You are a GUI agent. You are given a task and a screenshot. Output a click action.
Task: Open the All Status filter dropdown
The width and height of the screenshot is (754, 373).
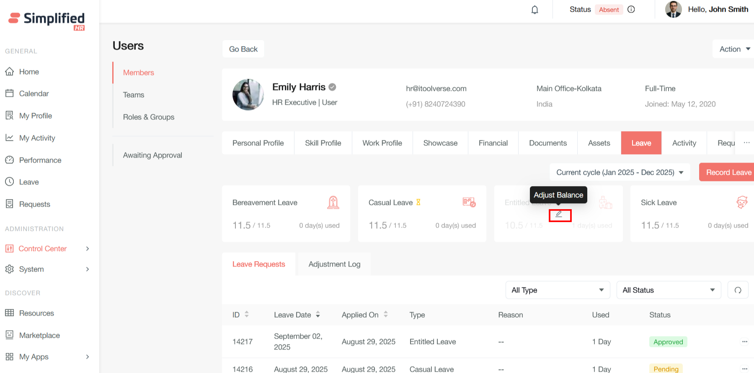pyautogui.click(x=668, y=290)
